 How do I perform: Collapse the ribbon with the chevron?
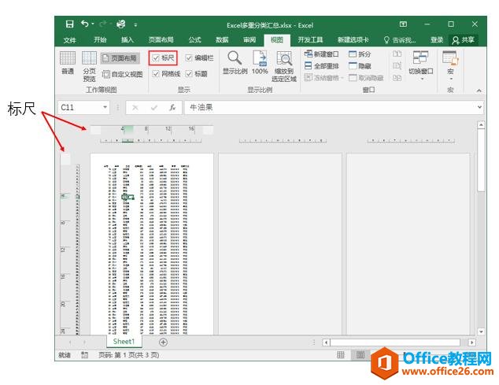tap(479, 91)
